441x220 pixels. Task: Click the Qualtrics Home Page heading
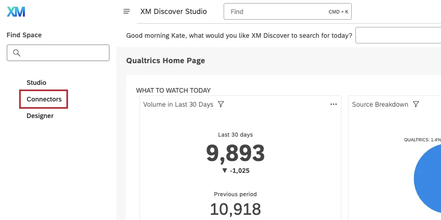(166, 61)
